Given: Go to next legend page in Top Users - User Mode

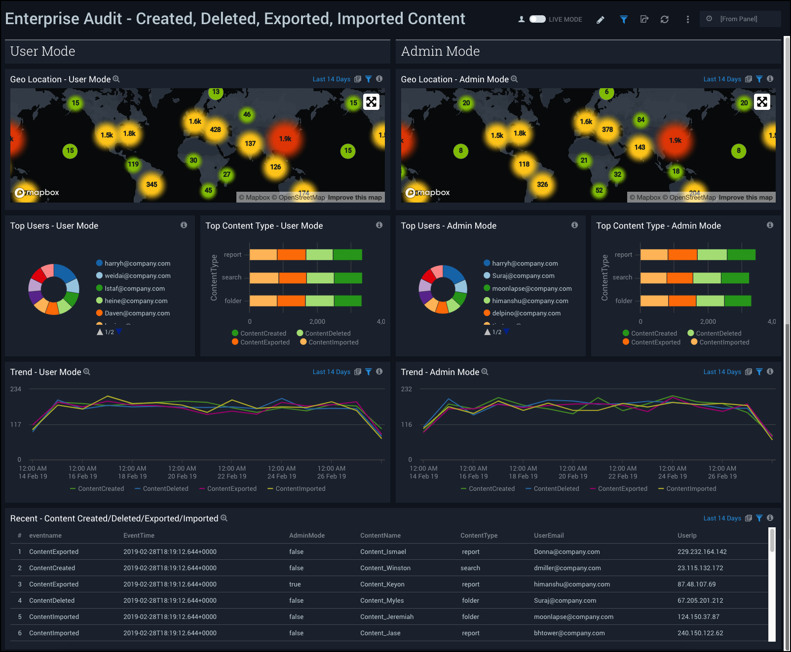Looking at the screenshot, I should (x=119, y=332).
